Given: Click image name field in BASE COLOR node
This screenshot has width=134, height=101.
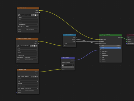Looking at the screenshot, I should click(x=26, y=15).
